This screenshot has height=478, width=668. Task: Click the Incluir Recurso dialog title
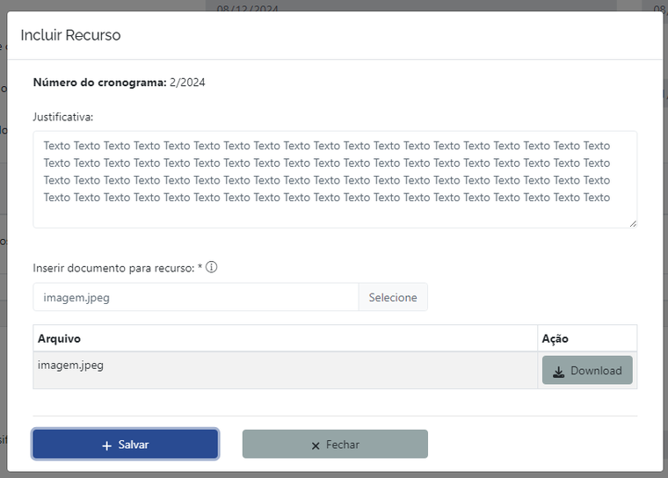click(70, 35)
